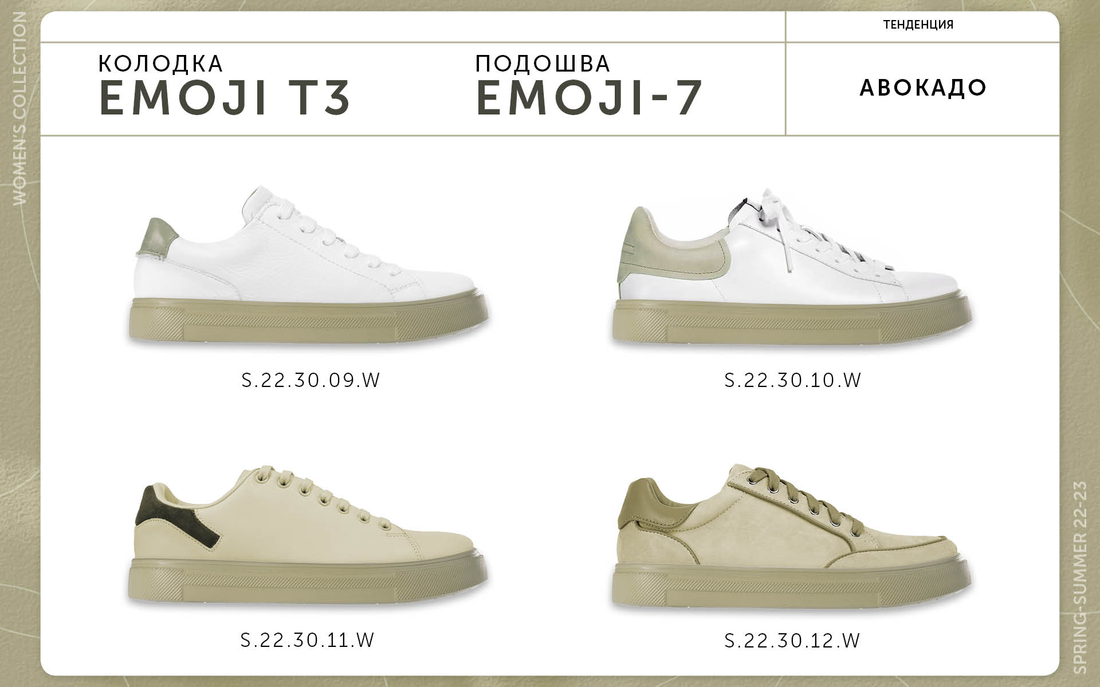Click the S.22.30.10.W article code
Image resolution: width=1100 pixels, height=687 pixels.
(x=793, y=380)
